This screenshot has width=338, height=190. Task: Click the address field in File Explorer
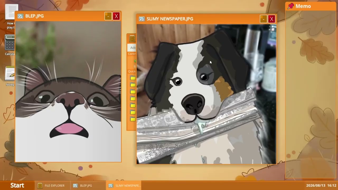pos(132,48)
